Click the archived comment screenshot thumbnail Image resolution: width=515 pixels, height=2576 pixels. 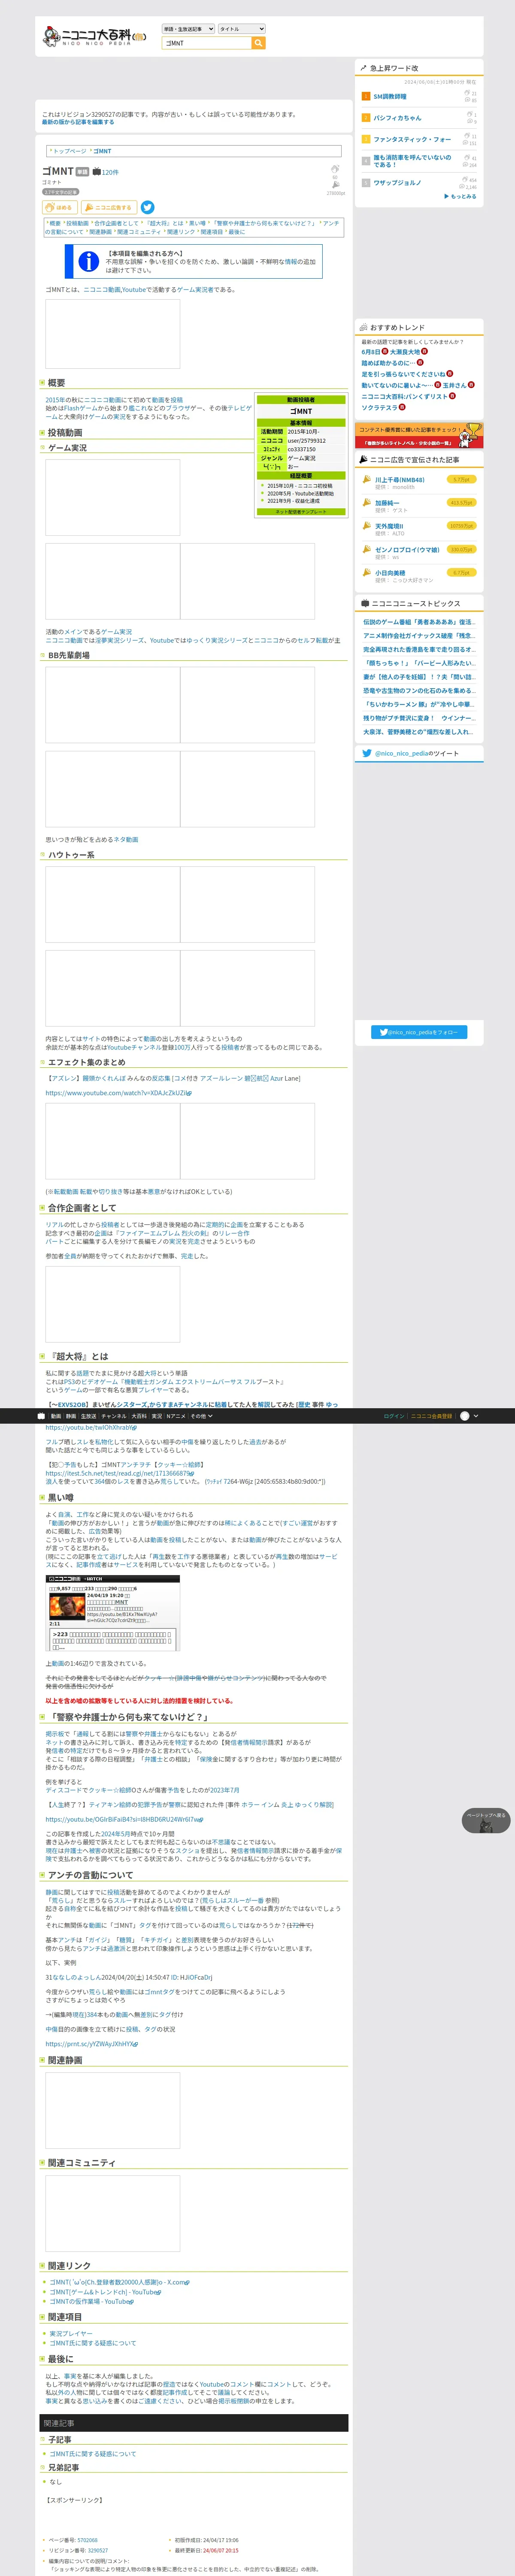[x=113, y=1614]
